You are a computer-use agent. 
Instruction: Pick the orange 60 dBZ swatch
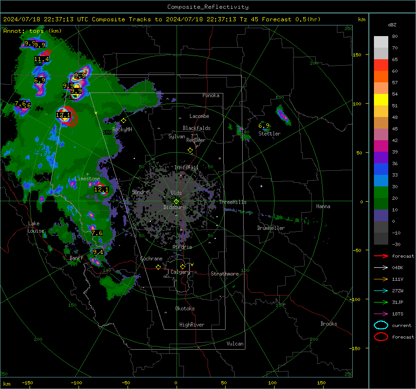(x=381, y=76)
